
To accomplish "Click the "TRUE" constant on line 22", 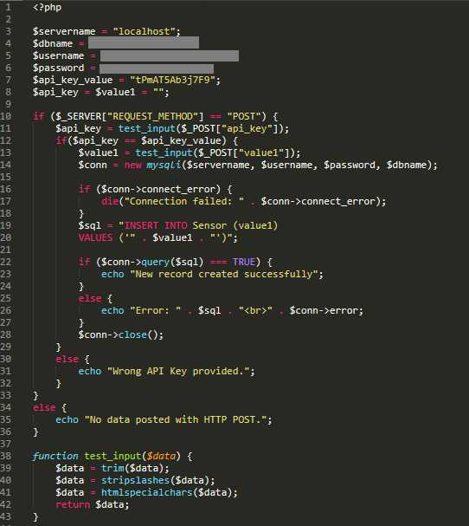I will pyautogui.click(x=243, y=262).
